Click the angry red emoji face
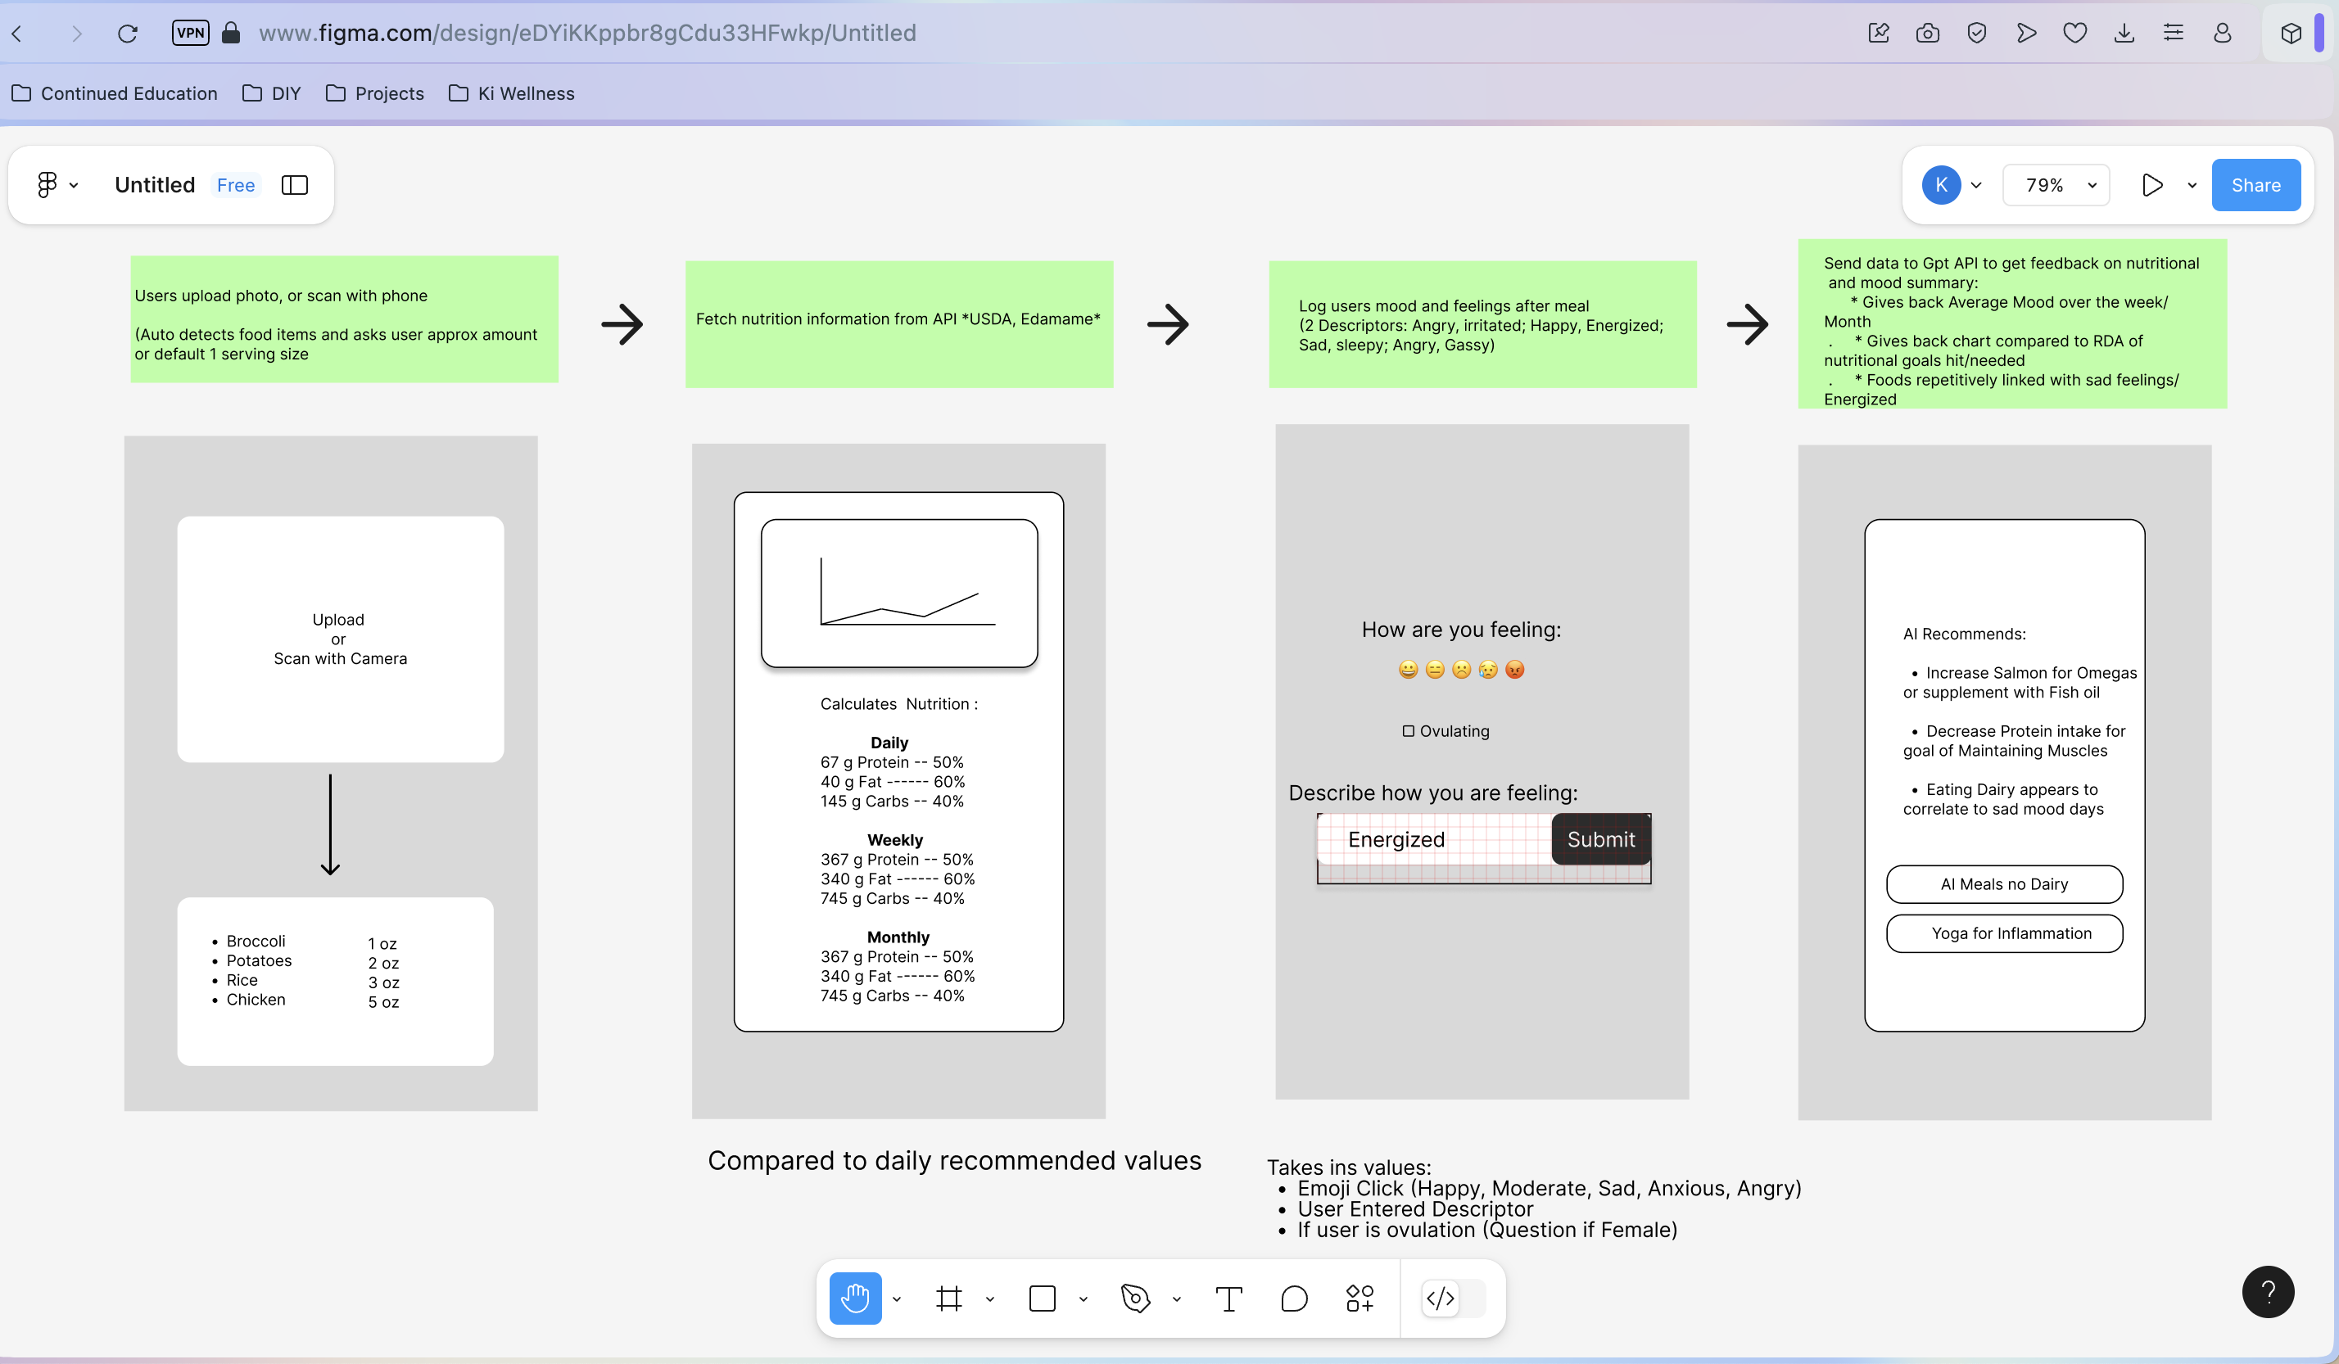The width and height of the screenshot is (2339, 1364). point(1515,670)
